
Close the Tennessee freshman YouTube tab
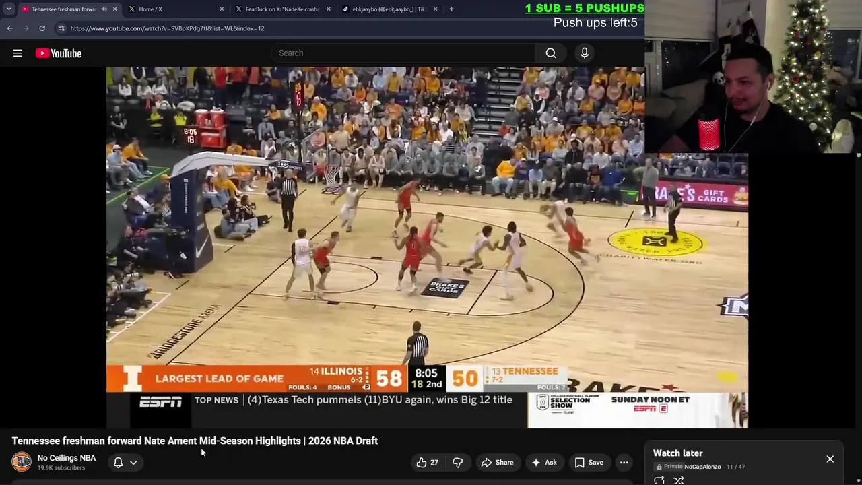click(x=114, y=9)
